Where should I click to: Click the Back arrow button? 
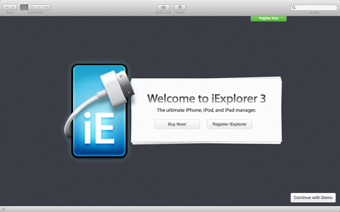tap(6, 7)
